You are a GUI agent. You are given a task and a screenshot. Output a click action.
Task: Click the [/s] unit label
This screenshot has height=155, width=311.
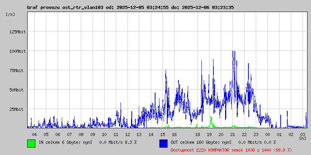click(x=10, y=14)
